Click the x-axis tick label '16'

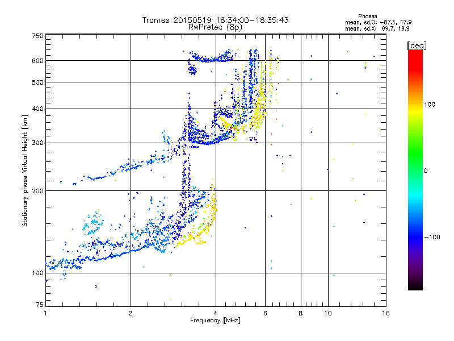pyautogui.click(x=386, y=313)
